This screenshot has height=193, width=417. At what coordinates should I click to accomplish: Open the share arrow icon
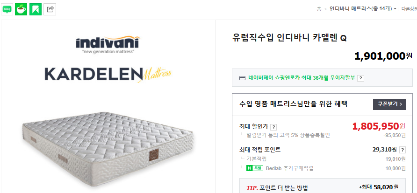50,9
